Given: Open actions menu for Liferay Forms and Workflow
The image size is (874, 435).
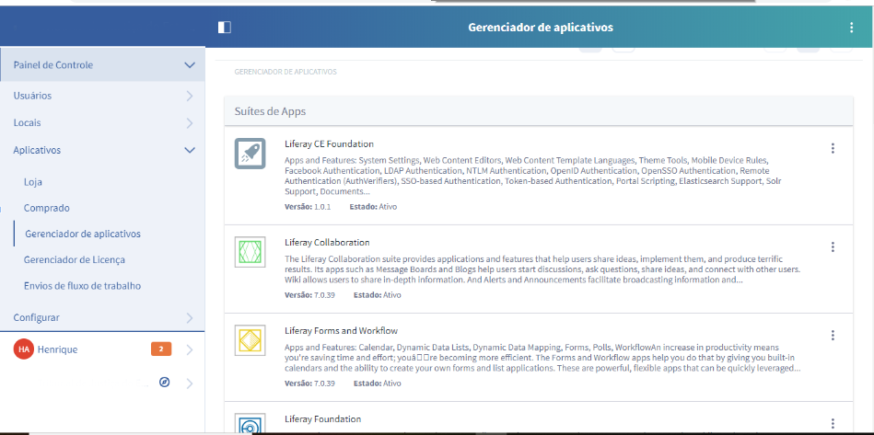Looking at the screenshot, I should (x=833, y=335).
